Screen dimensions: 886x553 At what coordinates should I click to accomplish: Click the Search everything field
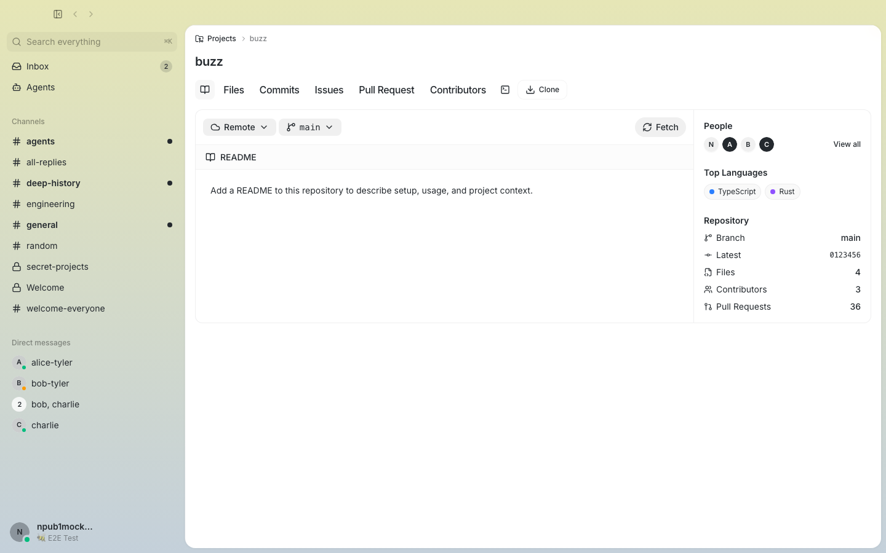click(x=92, y=42)
